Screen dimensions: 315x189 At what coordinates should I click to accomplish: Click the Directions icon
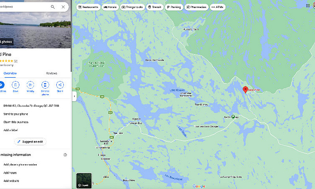(1, 85)
